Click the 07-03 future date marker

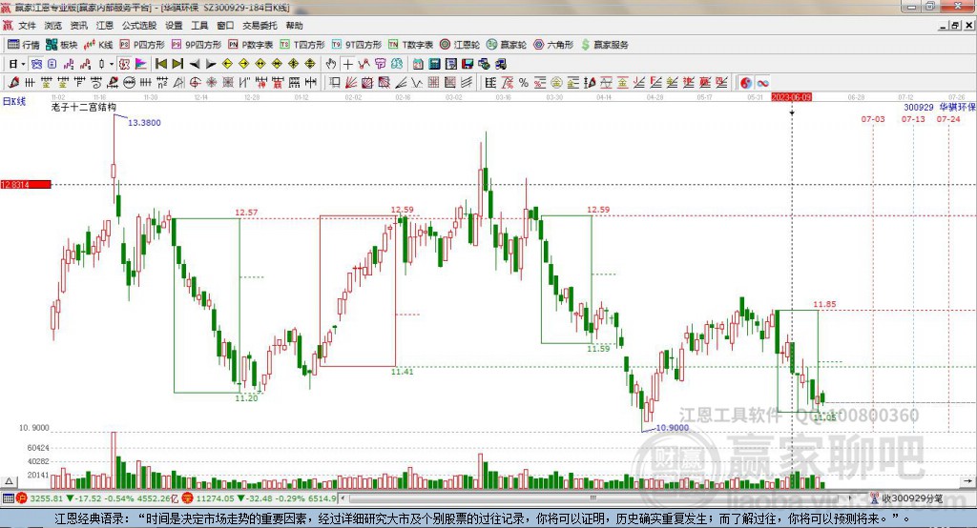pos(873,119)
